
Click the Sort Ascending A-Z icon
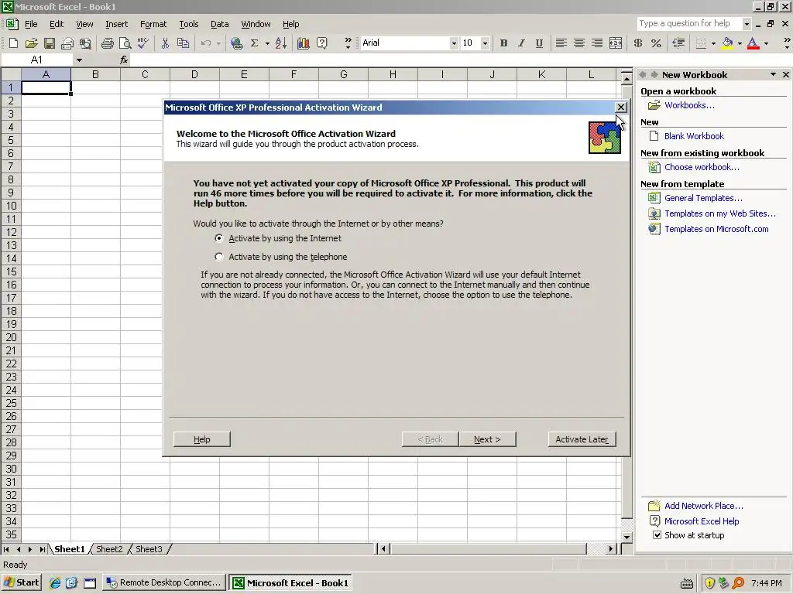pos(281,43)
